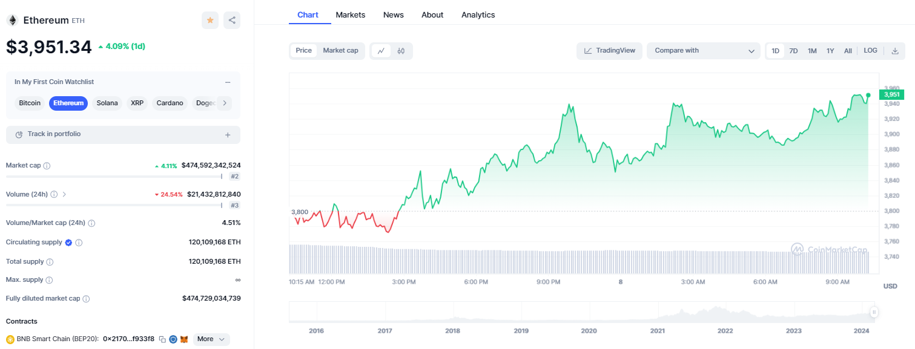Collapse watchlist panel with the minus icon
The height and width of the screenshot is (349, 915).
point(228,82)
